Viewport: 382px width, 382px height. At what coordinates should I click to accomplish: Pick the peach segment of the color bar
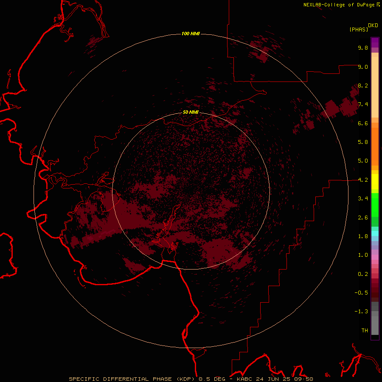(x=375, y=87)
